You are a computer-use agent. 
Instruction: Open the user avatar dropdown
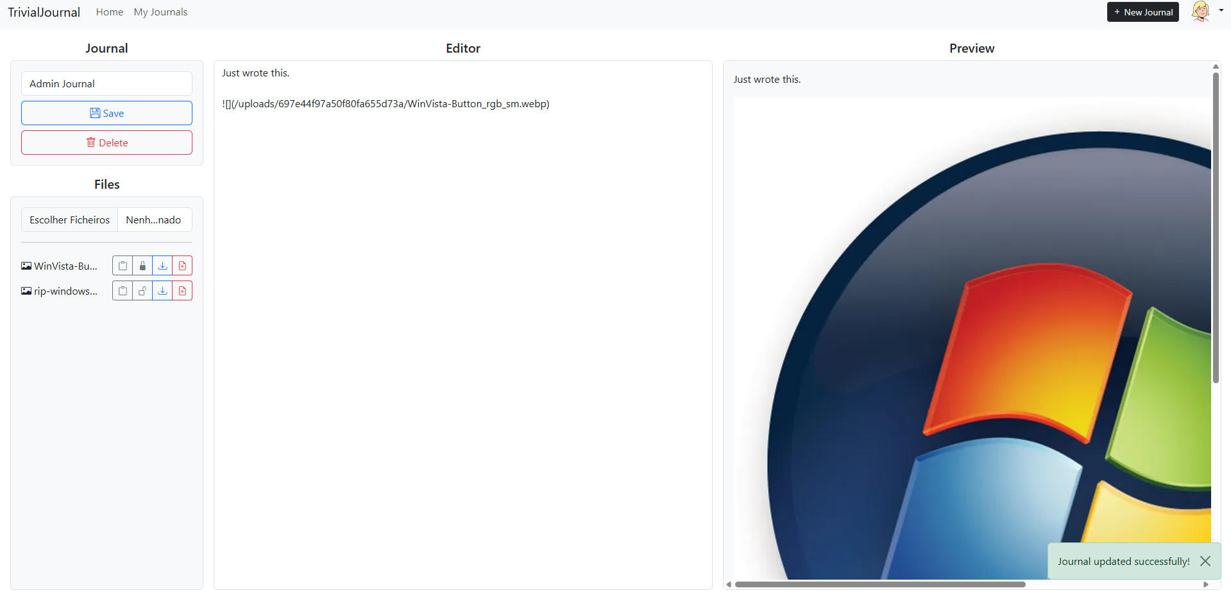tap(1207, 12)
